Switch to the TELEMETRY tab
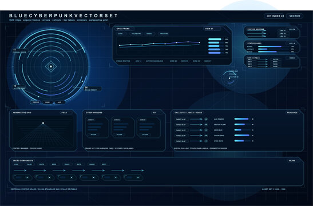 point(136,34)
